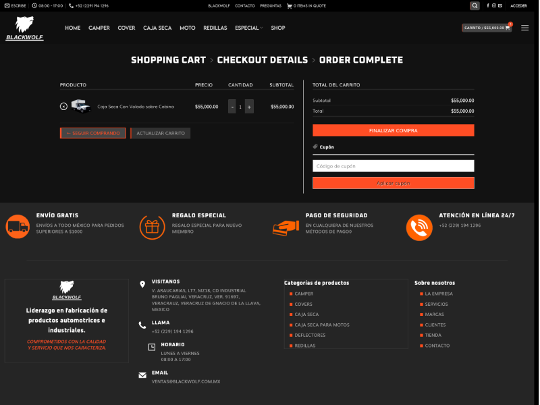Open the Contacto link in top bar
540x405 pixels.
[x=245, y=6]
